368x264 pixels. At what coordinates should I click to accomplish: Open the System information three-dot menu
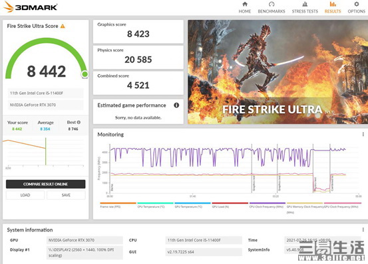tap(363, 230)
